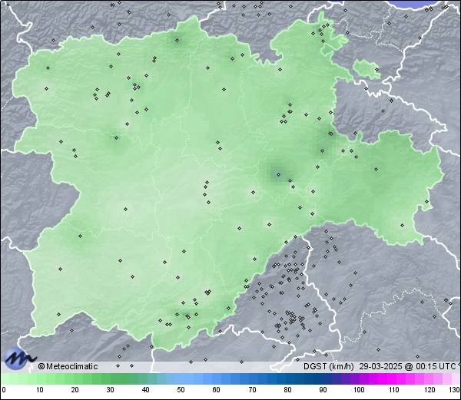Click the Meteoclimatic wave logo
Image resolution: width=461 pixels, height=400 pixels.
pyautogui.click(x=19, y=358)
